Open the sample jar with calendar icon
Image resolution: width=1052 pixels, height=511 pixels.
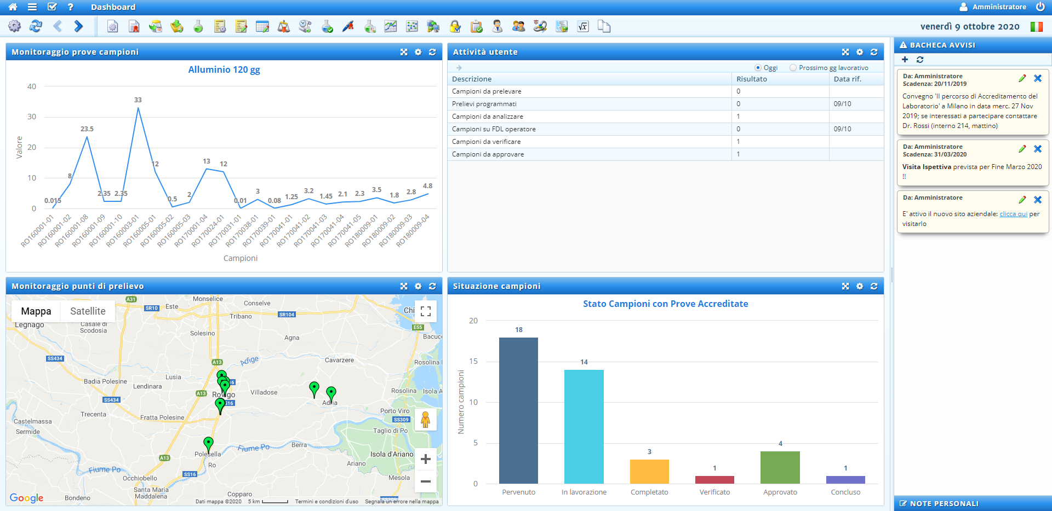156,26
